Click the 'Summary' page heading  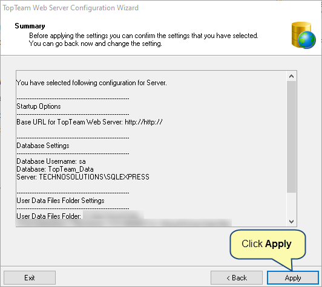pos(30,26)
